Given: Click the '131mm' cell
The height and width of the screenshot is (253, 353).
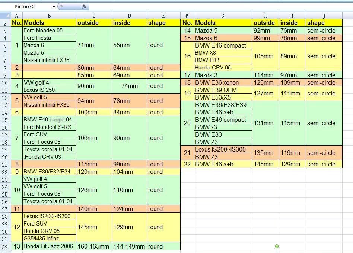Looking at the screenshot, I should point(265,123).
